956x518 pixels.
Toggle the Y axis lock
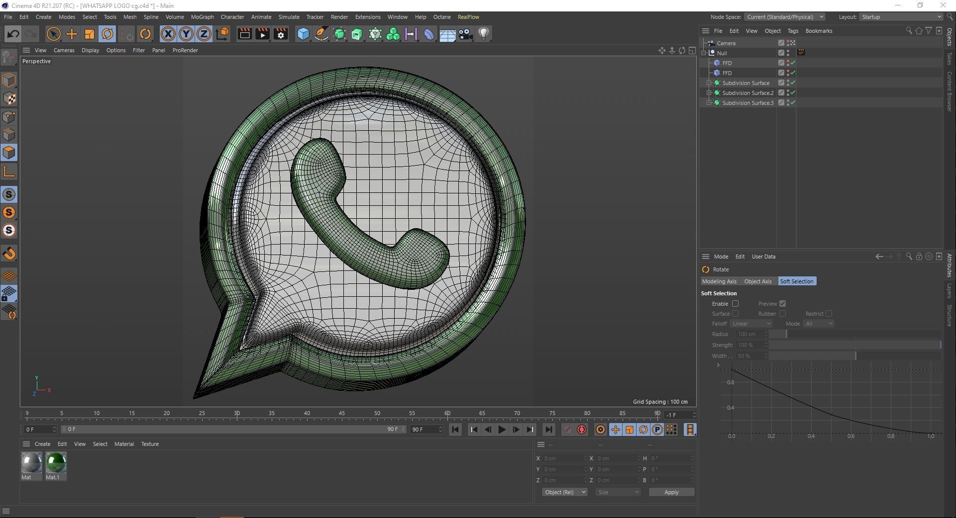coord(186,34)
